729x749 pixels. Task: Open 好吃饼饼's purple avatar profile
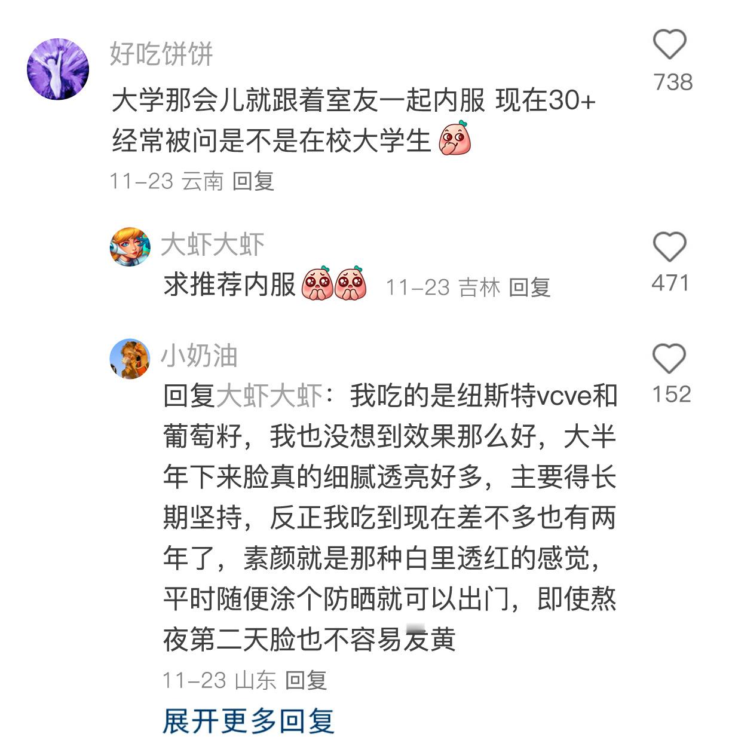coord(58,69)
